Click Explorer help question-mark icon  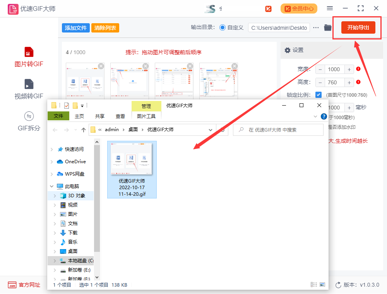324,116
